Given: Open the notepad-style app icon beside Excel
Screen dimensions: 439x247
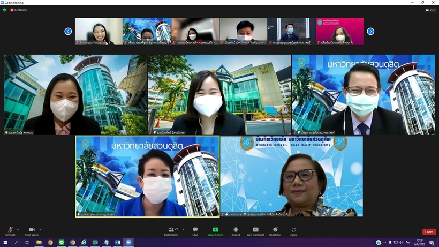Looking at the screenshot, I should (106, 242).
